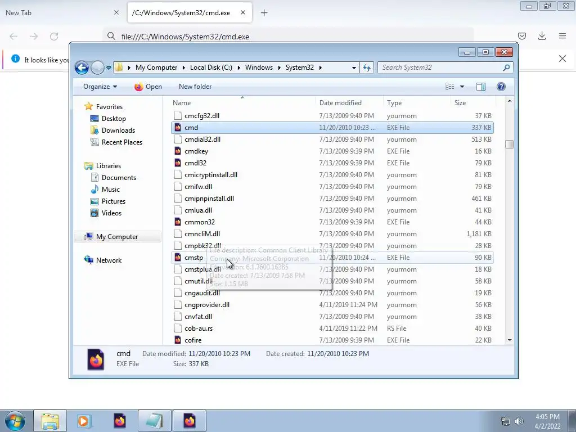Open a new browser tab with plus button
576x432 pixels.
pyautogui.click(x=264, y=13)
